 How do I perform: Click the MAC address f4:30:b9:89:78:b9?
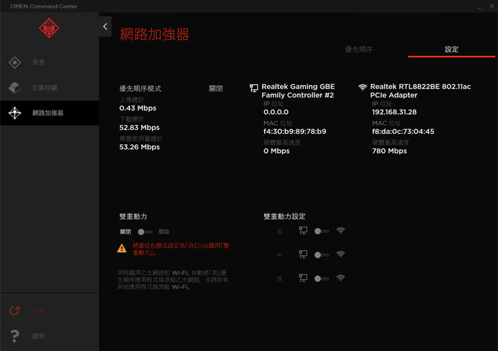click(295, 131)
